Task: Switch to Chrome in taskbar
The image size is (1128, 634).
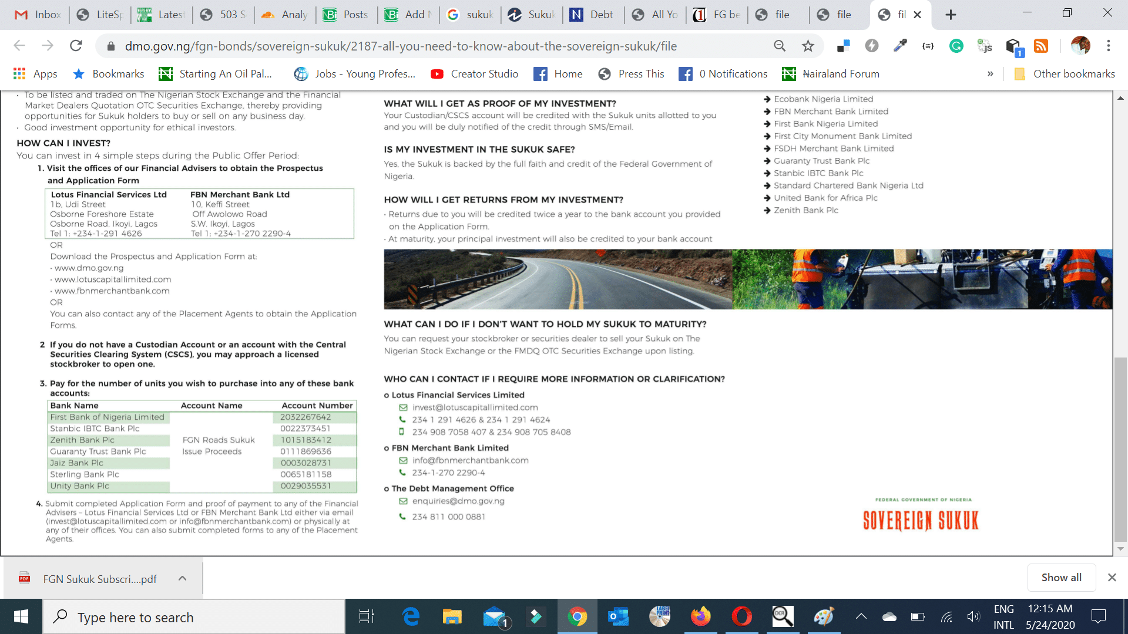Action: coord(578,617)
